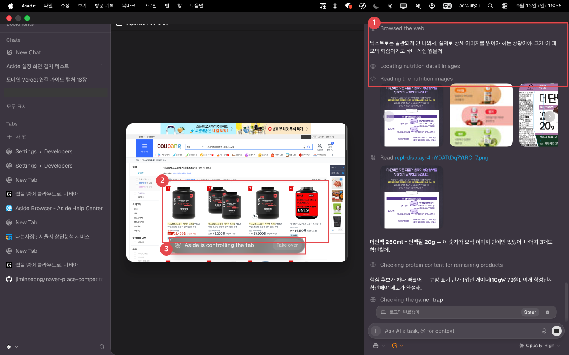Open the 방문 기록 menu
The height and width of the screenshot is (355, 569).
104,6
